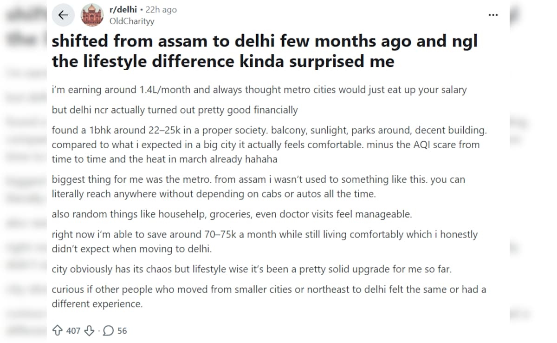Click the paragraph about saving 70–75k monthly
Viewport: 557px width, 343px height.
click(x=265, y=242)
